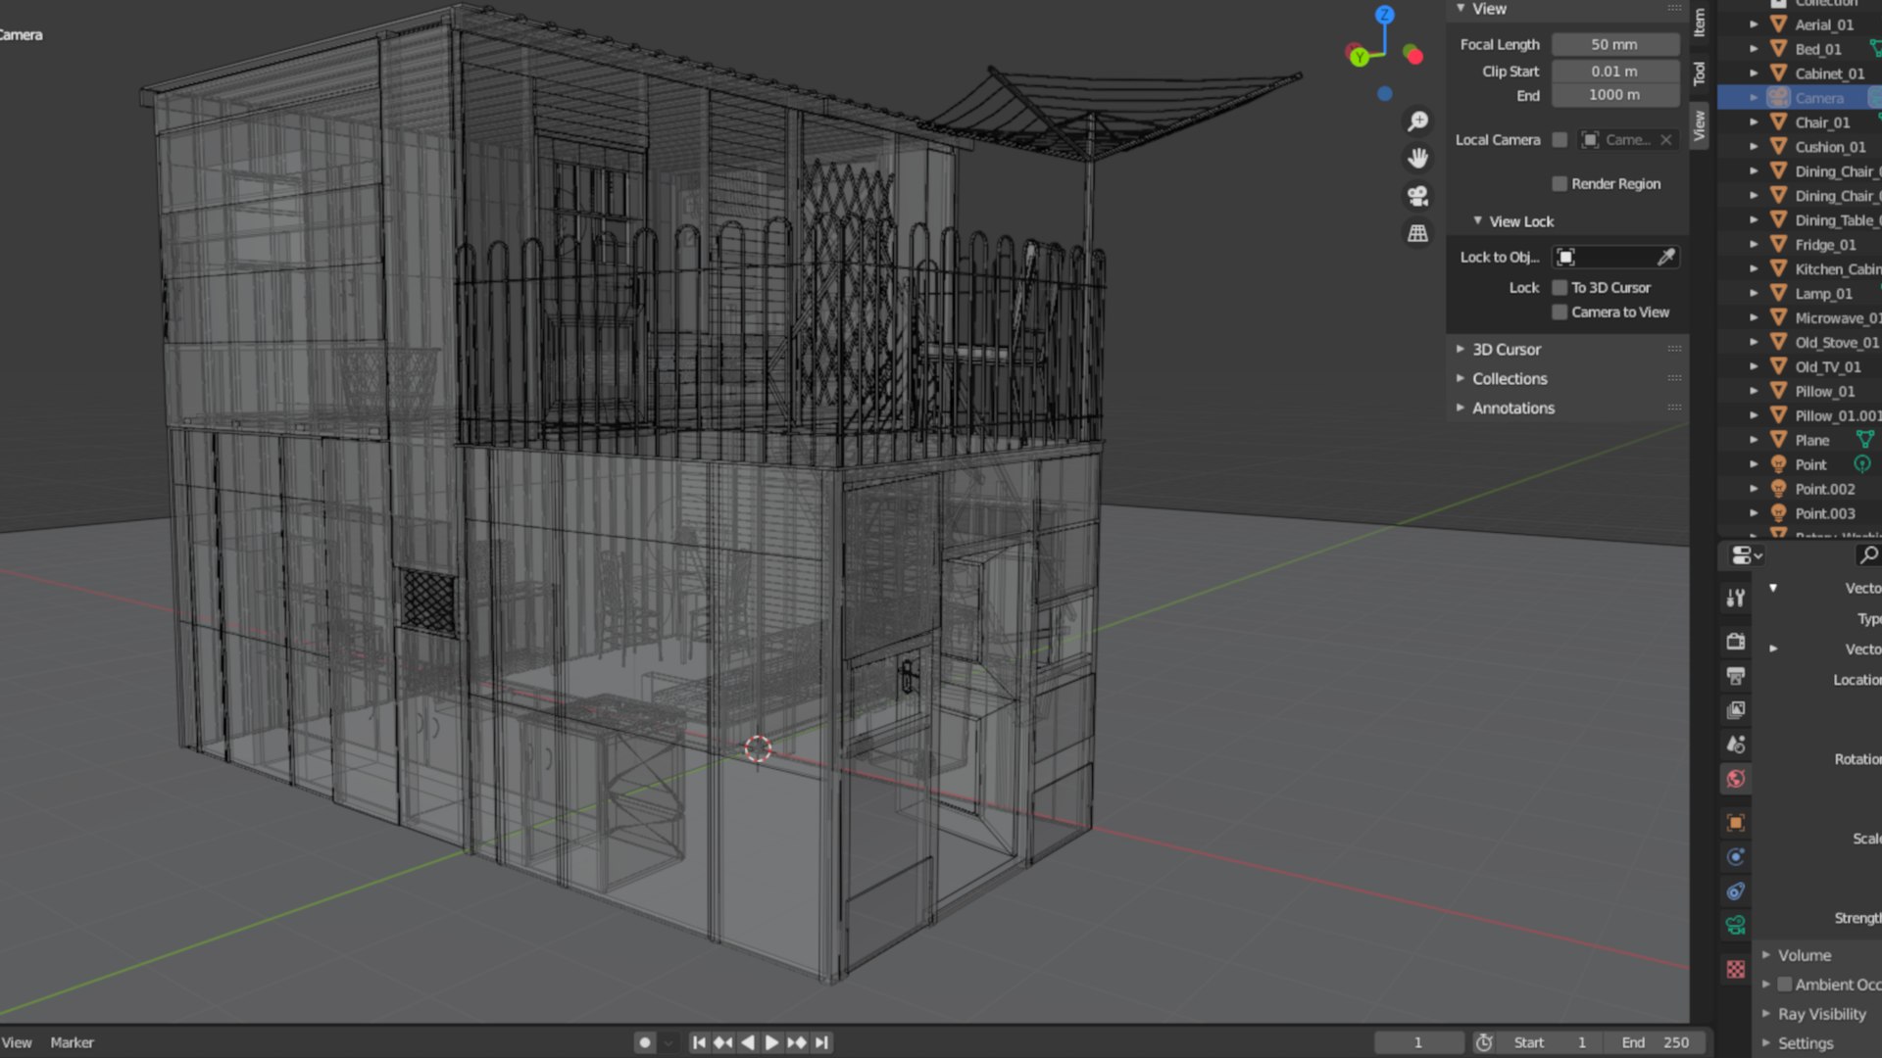Open the Render properties tab
Image resolution: width=1882 pixels, height=1058 pixels.
click(1735, 642)
